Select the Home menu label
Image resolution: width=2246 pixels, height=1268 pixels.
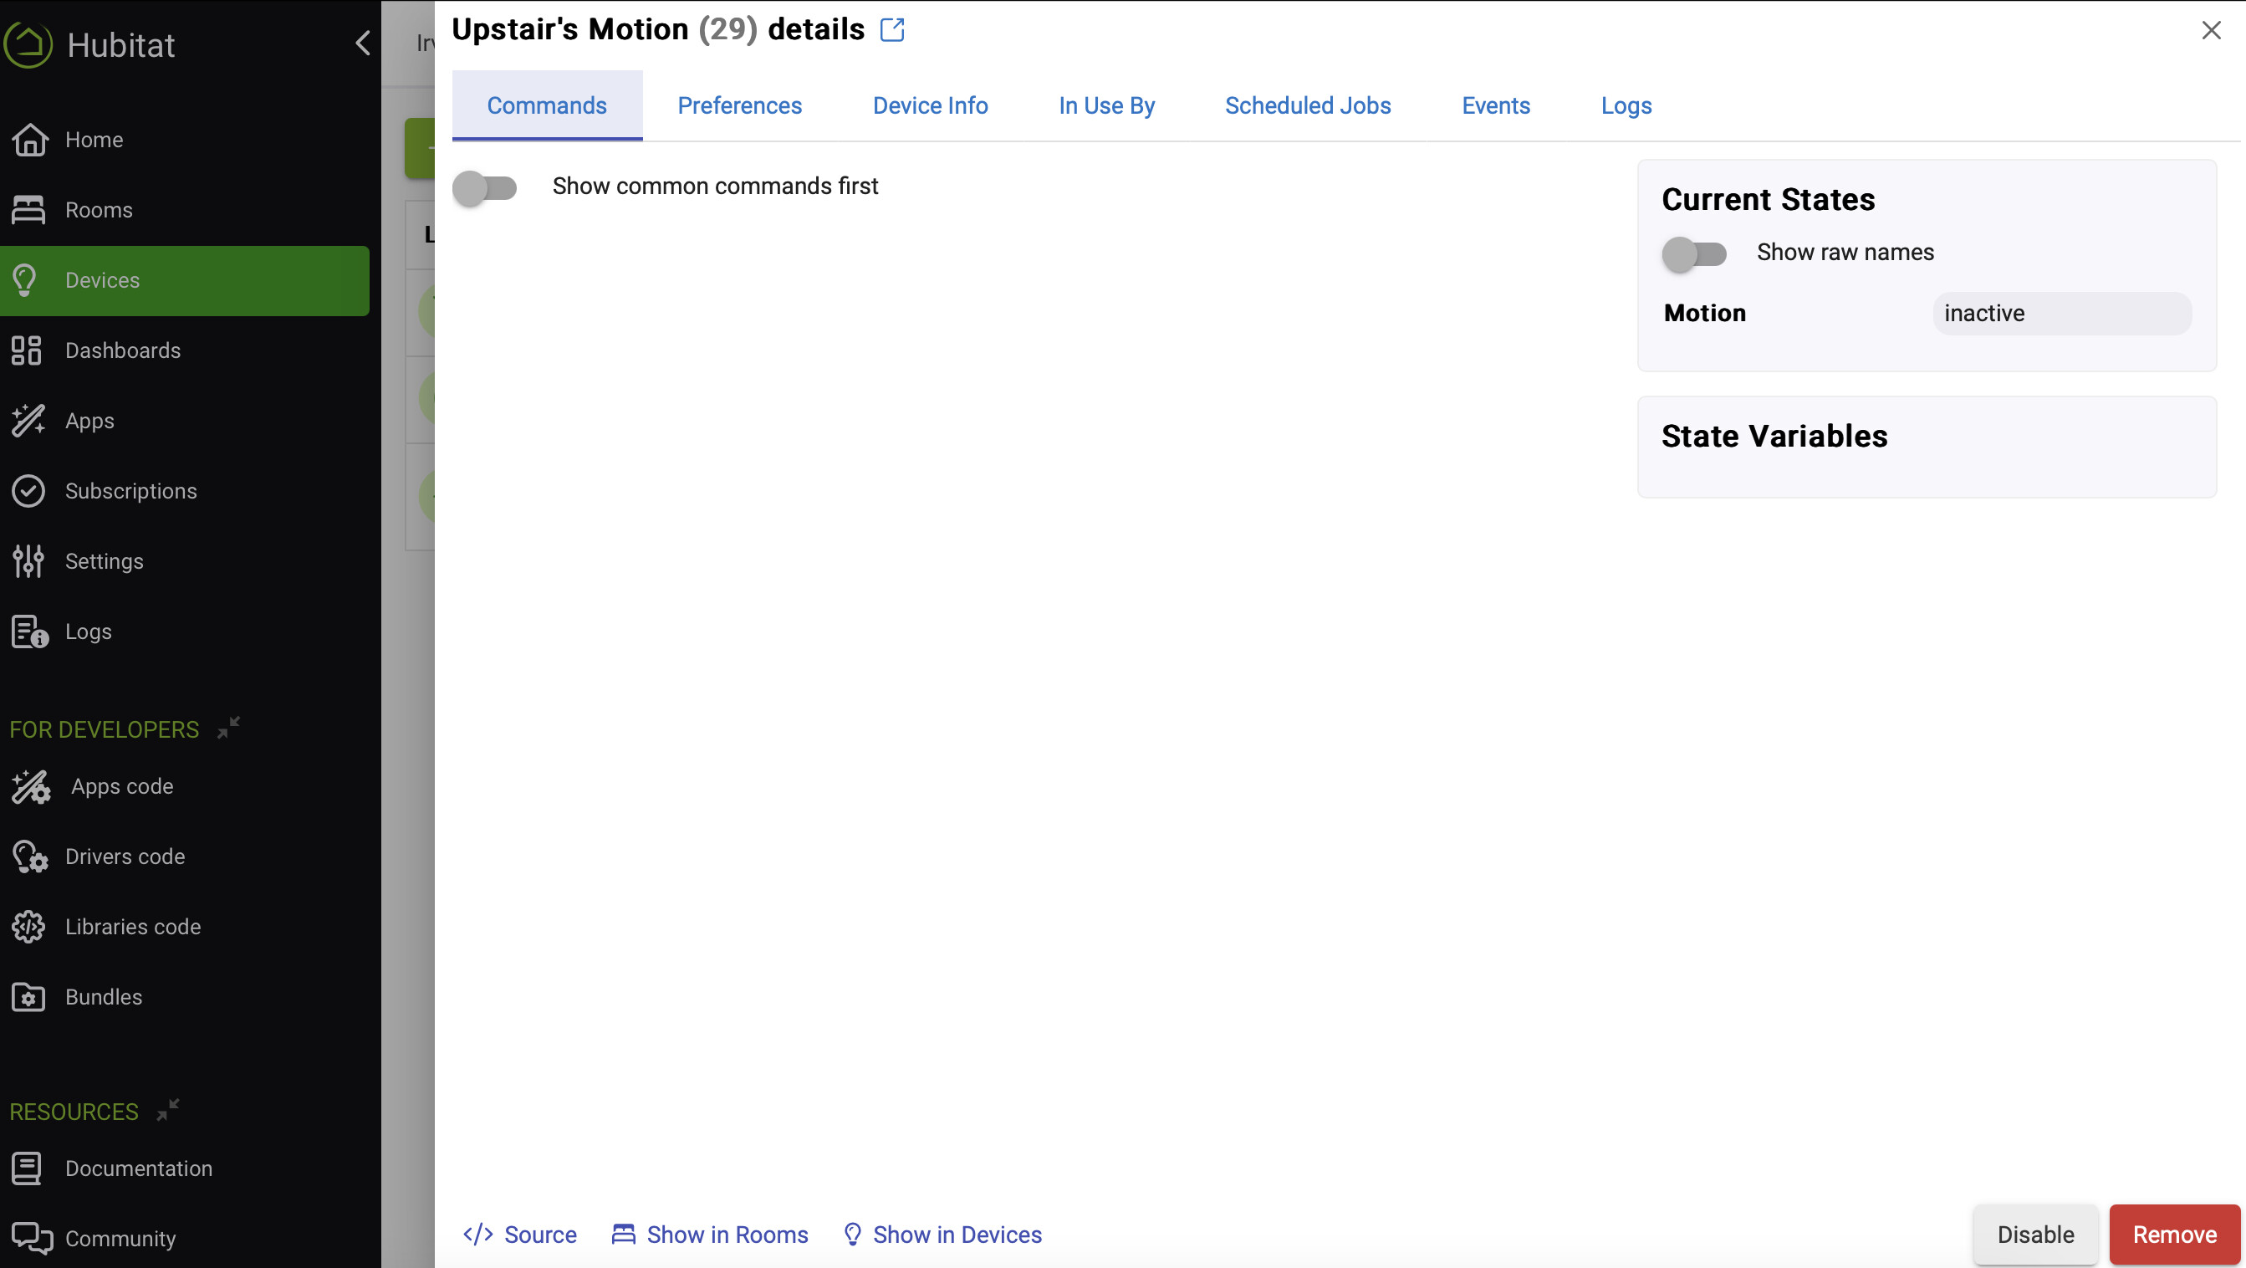pos(94,140)
